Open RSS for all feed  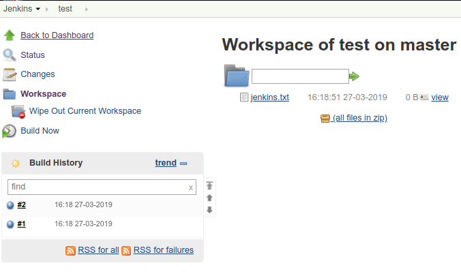pyautogui.click(x=98, y=250)
